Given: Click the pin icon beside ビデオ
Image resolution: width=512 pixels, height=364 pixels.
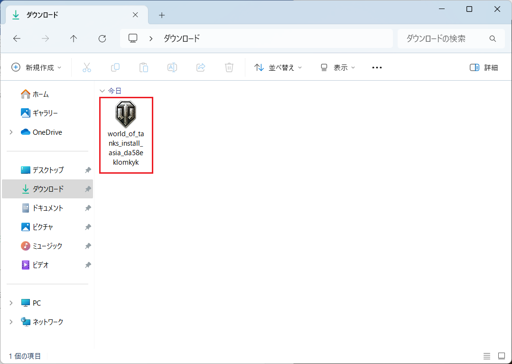Looking at the screenshot, I should pyautogui.click(x=88, y=265).
